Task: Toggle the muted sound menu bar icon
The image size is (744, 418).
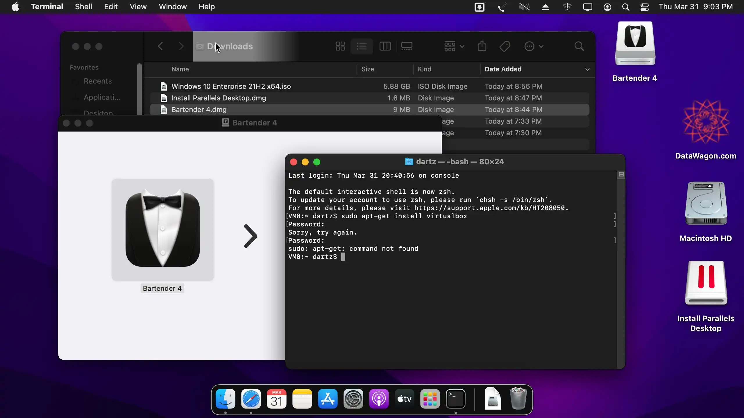Action: (x=524, y=7)
